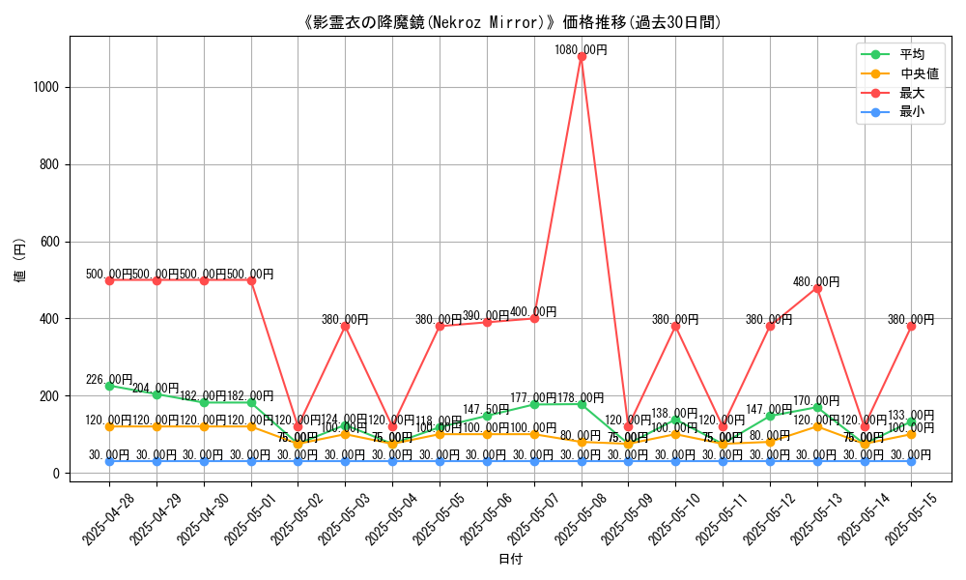Click the 2025-05-02 date tick label
Screen dimensions: 966x580
297,519
